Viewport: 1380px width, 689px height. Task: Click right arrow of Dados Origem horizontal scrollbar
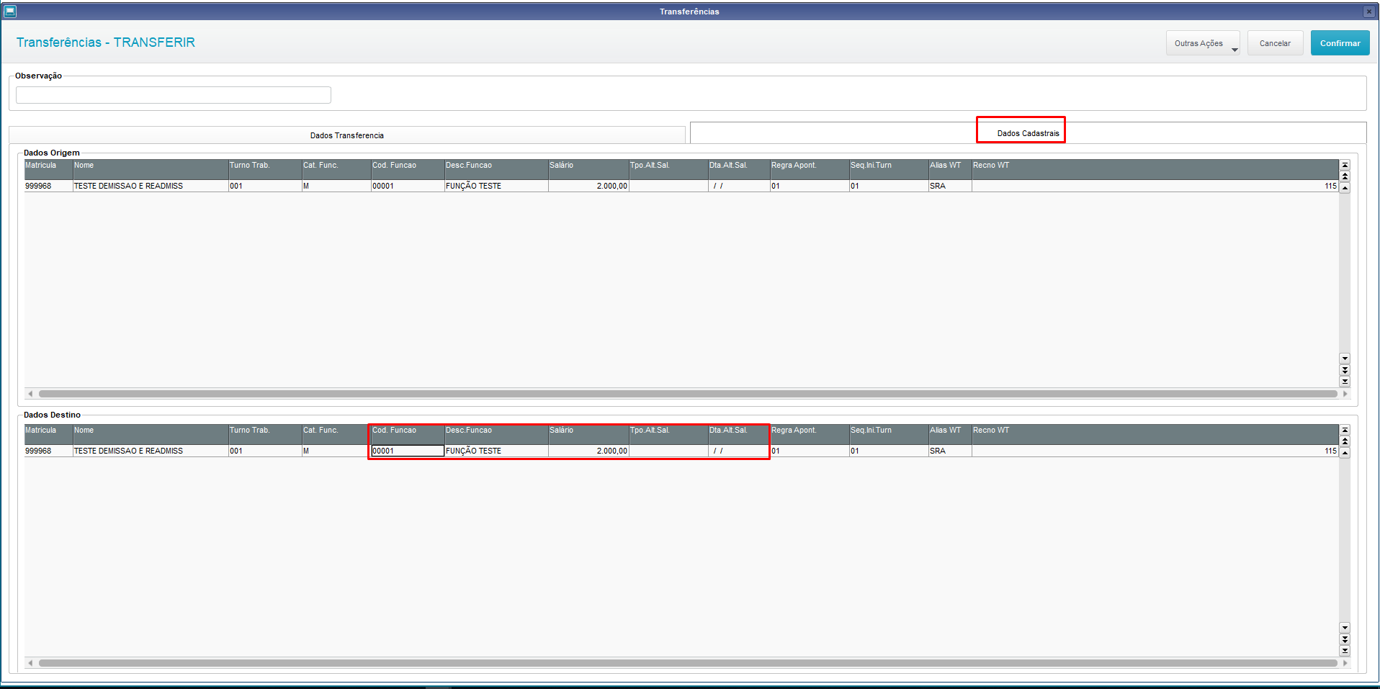click(1345, 394)
